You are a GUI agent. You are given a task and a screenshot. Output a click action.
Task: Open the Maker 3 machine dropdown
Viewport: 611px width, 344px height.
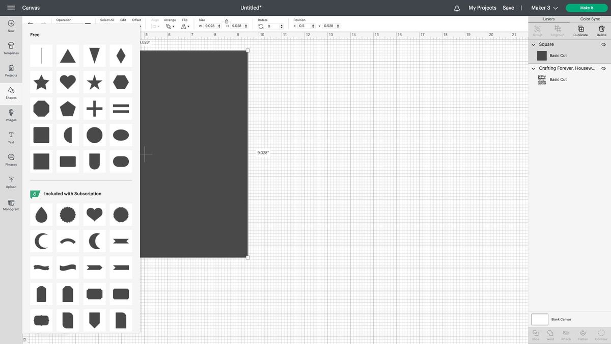(544, 8)
